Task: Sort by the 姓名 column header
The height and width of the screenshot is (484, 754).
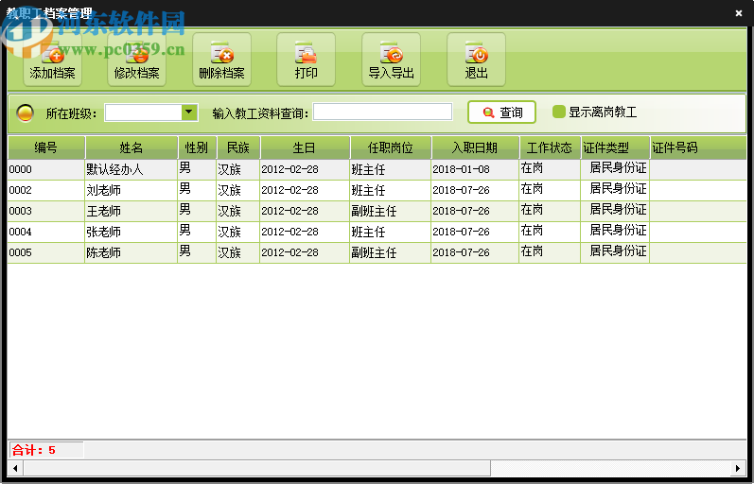Action: [x=132, y=147]
